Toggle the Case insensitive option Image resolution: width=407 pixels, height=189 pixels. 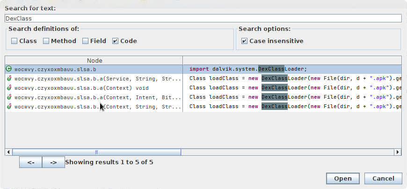click(x=244, y=41)
